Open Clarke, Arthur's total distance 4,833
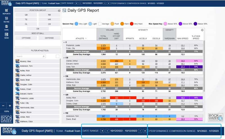This screenshot has height=139, width=225. coord(103,61)
